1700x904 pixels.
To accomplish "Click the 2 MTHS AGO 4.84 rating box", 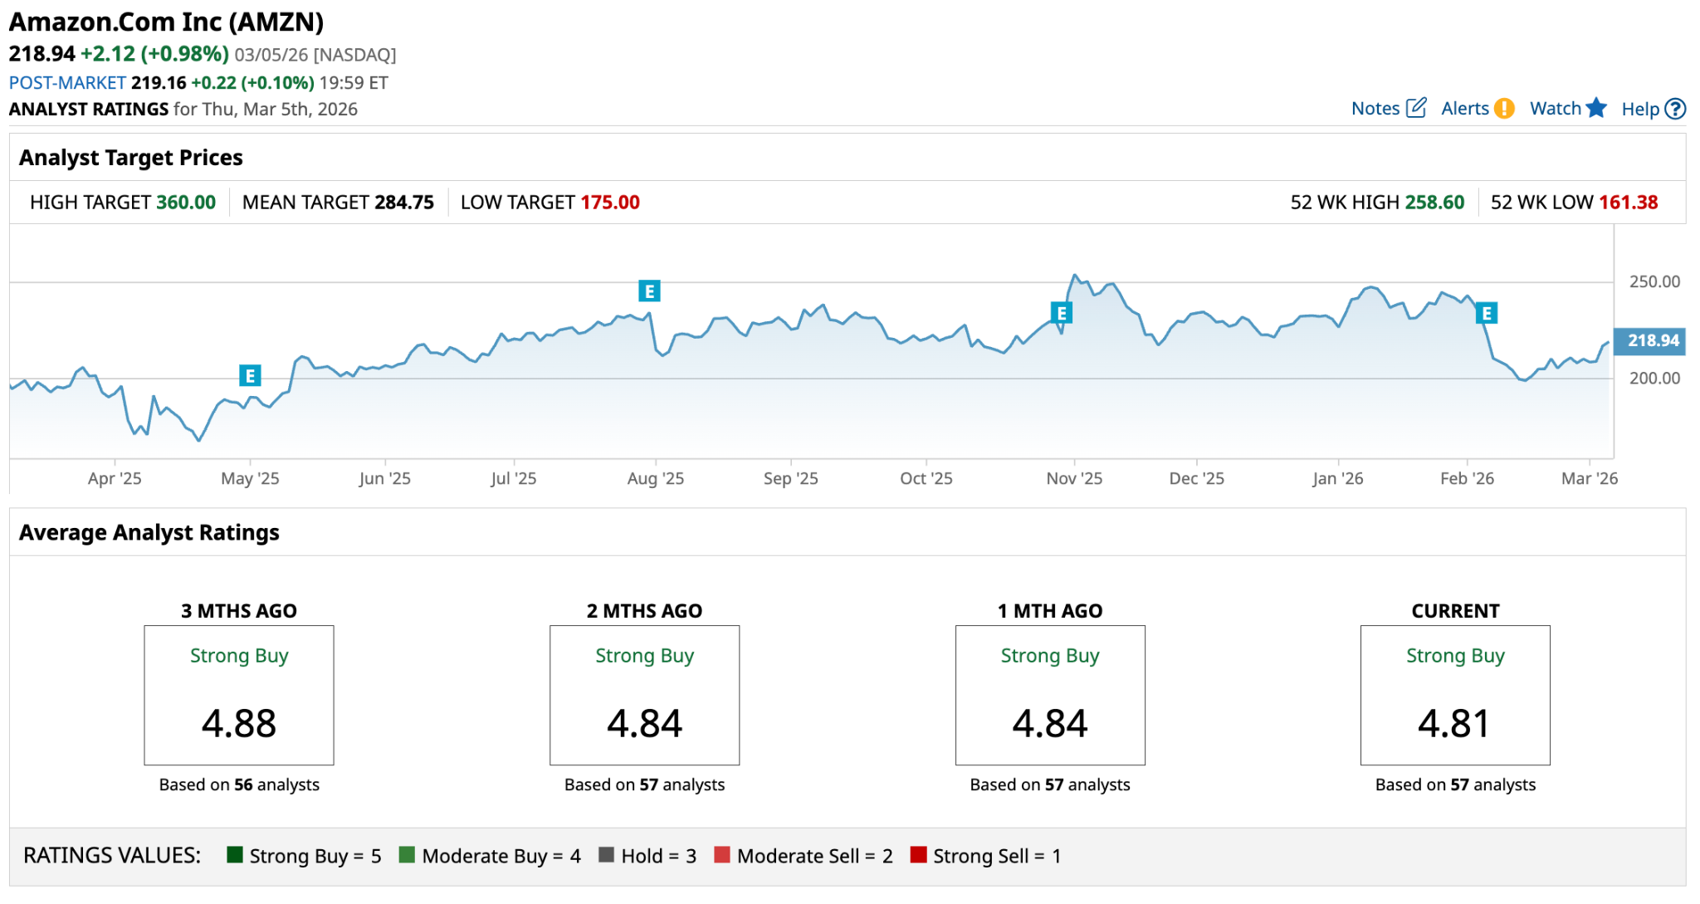I will 644,695.
